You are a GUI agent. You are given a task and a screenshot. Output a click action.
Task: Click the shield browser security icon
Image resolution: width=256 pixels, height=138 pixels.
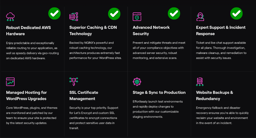[x=137, y=17]
